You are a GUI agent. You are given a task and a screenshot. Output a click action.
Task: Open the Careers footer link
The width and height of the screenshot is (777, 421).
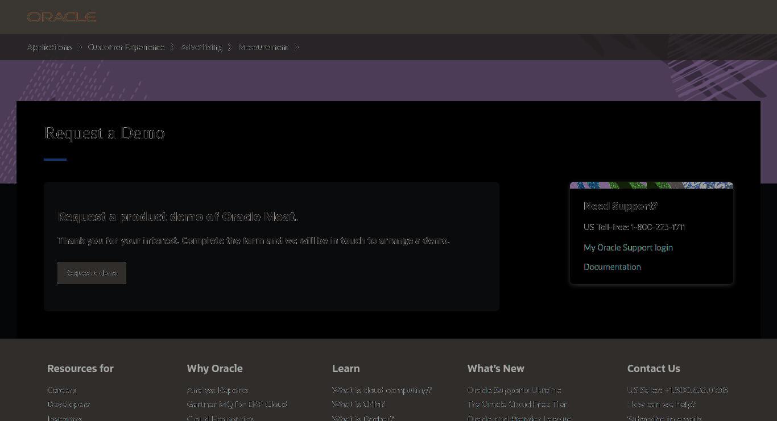(x=62, y=390)
